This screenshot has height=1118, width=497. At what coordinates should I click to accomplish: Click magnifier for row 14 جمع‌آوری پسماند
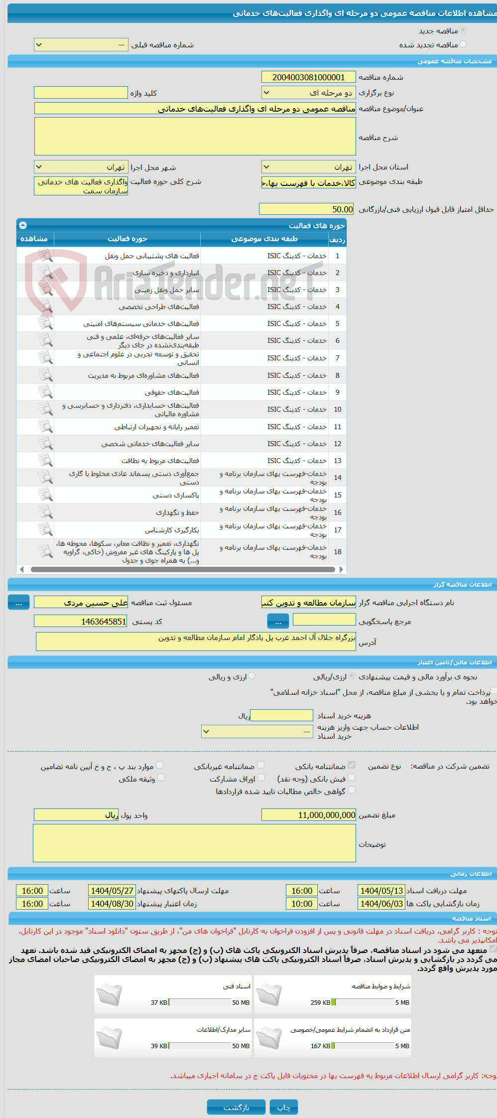pyautogui.click(x=45, y=478)
